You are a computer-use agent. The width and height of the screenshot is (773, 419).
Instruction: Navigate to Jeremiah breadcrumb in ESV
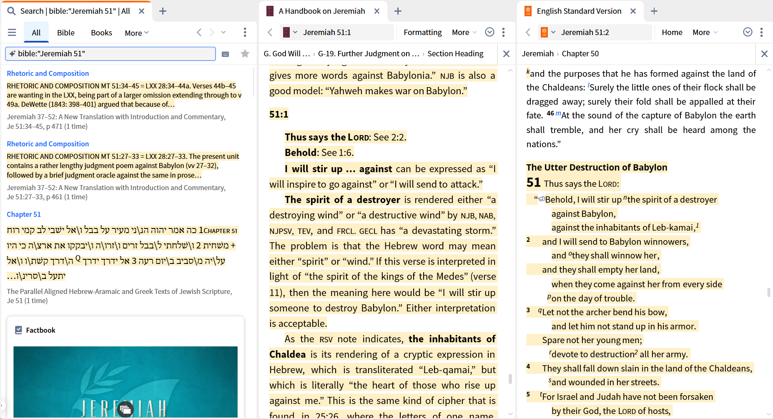click(538, 54)
